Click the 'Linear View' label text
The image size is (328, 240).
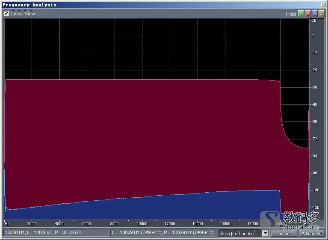click(23, 14)
